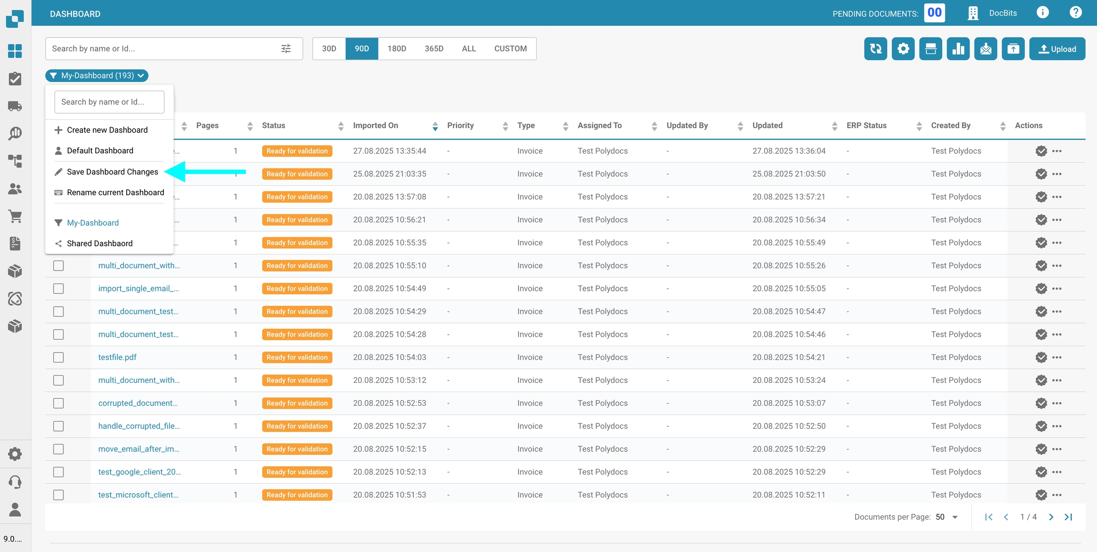
Task: Open Documents per Page dropdown
Action: click(x=947, y=517)
